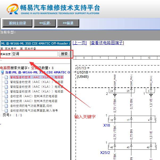This screenshot has width=160, height=160.
Task: Click the U1018 label in the diagram
Action: [x=82, y=72]
